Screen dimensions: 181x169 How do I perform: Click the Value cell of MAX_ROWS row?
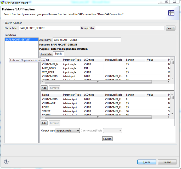pos(156,68)
